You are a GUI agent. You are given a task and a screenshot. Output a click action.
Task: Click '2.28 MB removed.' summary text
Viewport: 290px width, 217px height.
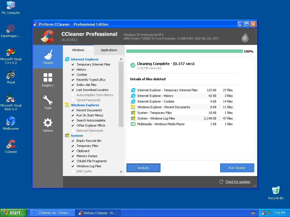(x=150, y=68)
